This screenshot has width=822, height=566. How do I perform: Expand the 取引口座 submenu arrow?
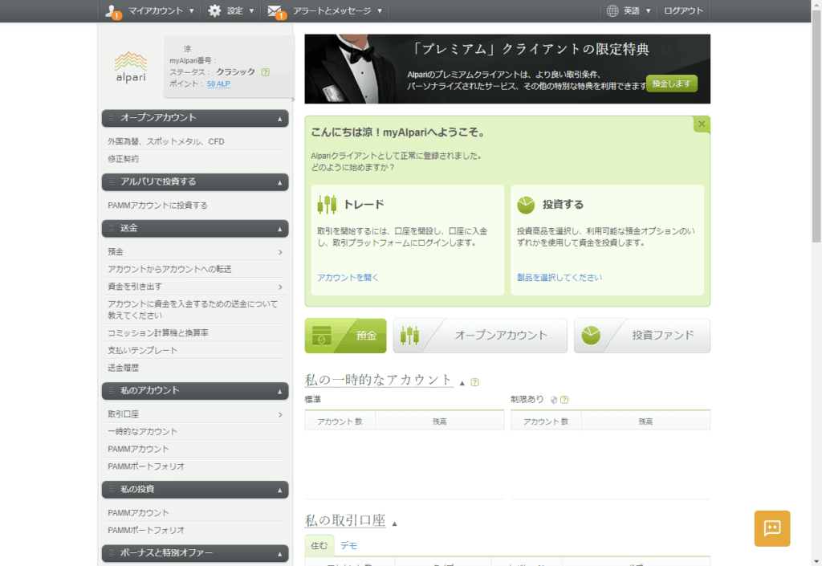click(x=280, y=414)
